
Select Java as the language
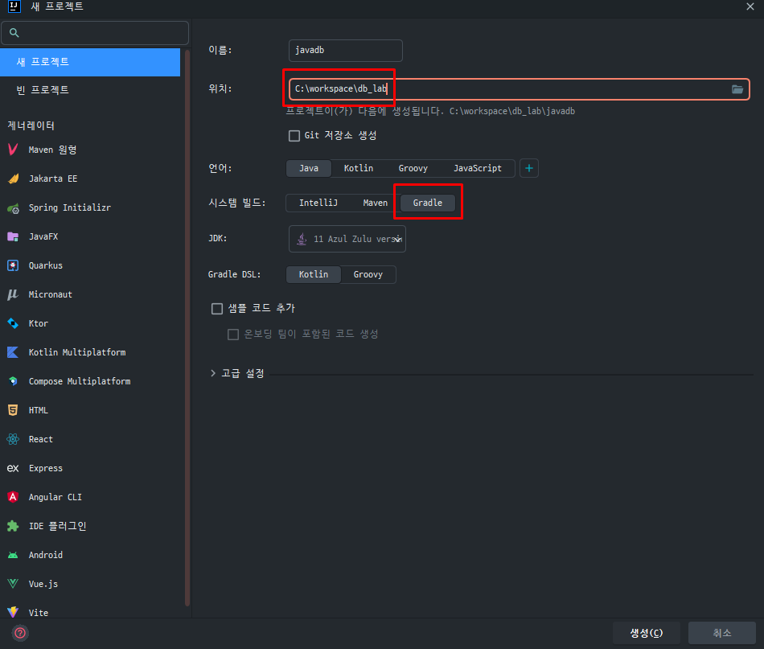pyautogui.click(x=309, y=169)
